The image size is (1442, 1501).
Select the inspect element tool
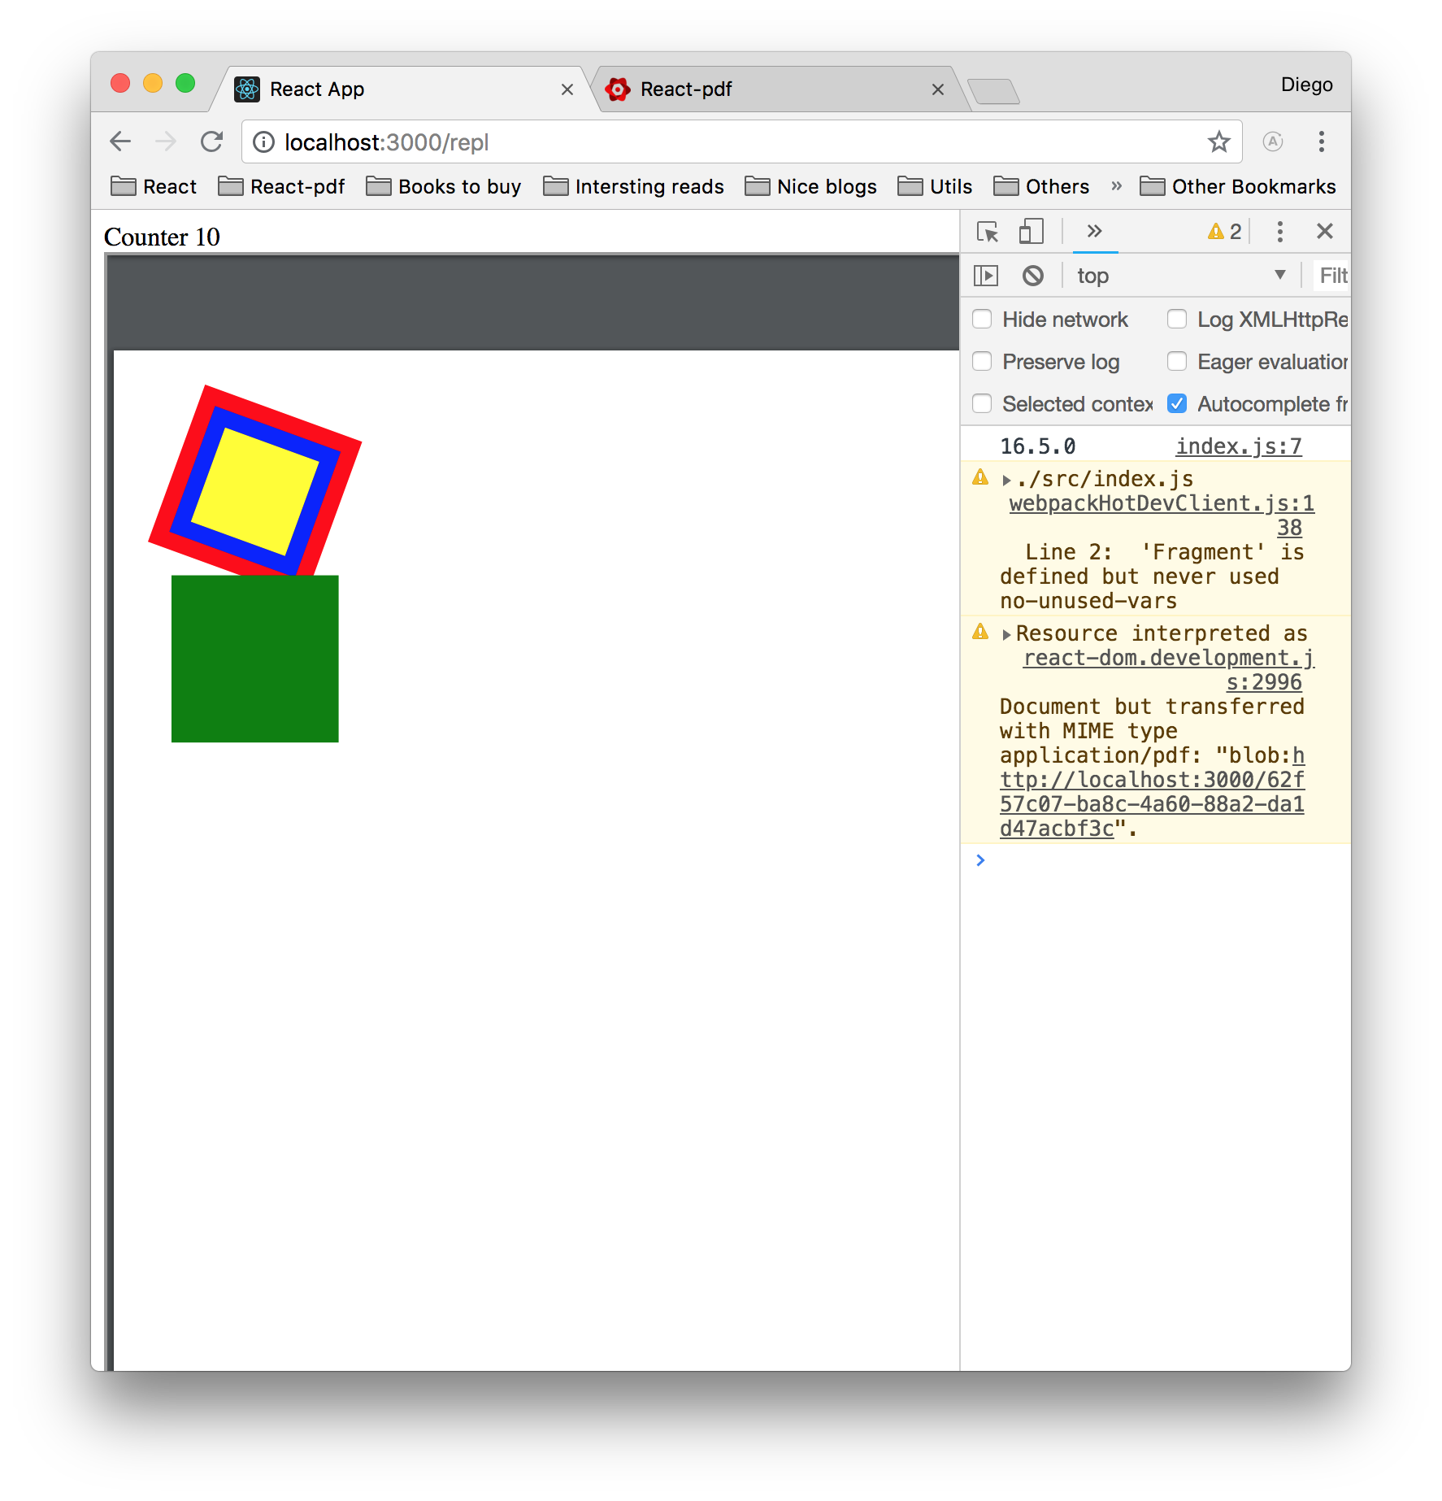(x=986, y=232)
